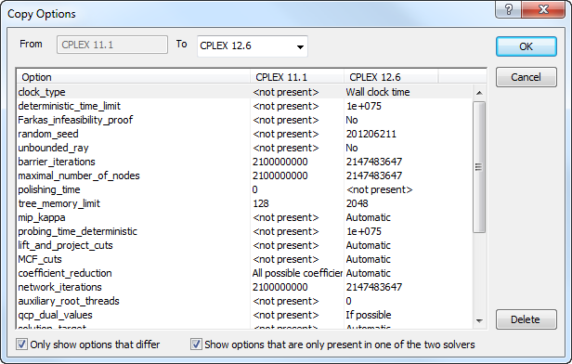Select the probing_time_deterministic option
This screenshot has height=364, width=572.
(244, 231)
